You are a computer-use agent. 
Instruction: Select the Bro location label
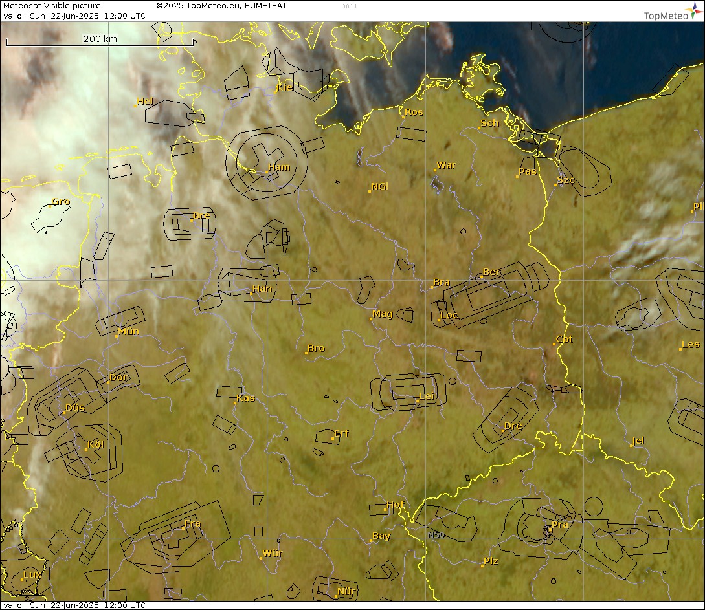[x=316, y=347]
